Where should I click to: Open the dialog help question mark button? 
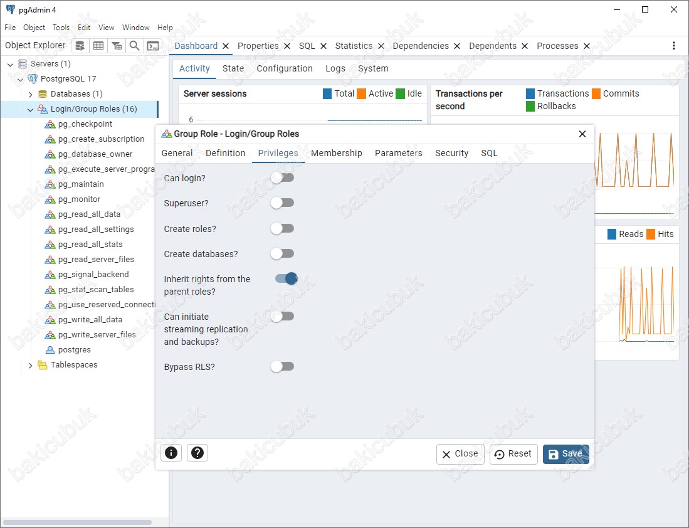pyautogui.click(x=197, y=452)
